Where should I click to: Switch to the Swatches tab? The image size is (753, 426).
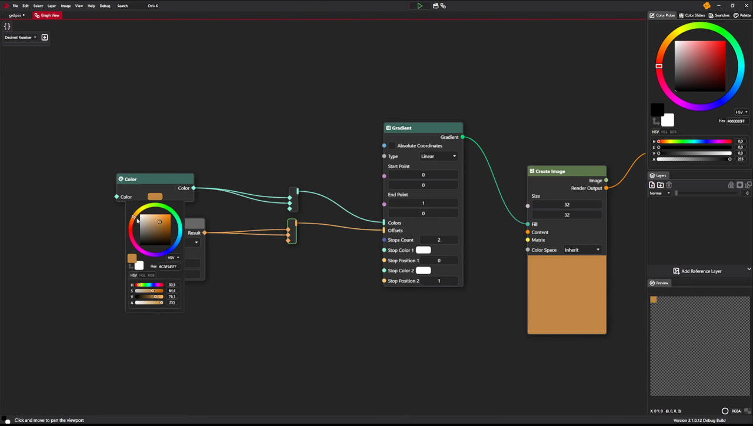719,15
